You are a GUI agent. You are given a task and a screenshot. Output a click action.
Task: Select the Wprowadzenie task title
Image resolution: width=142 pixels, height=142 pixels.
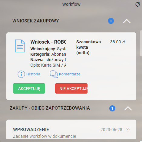31,130
